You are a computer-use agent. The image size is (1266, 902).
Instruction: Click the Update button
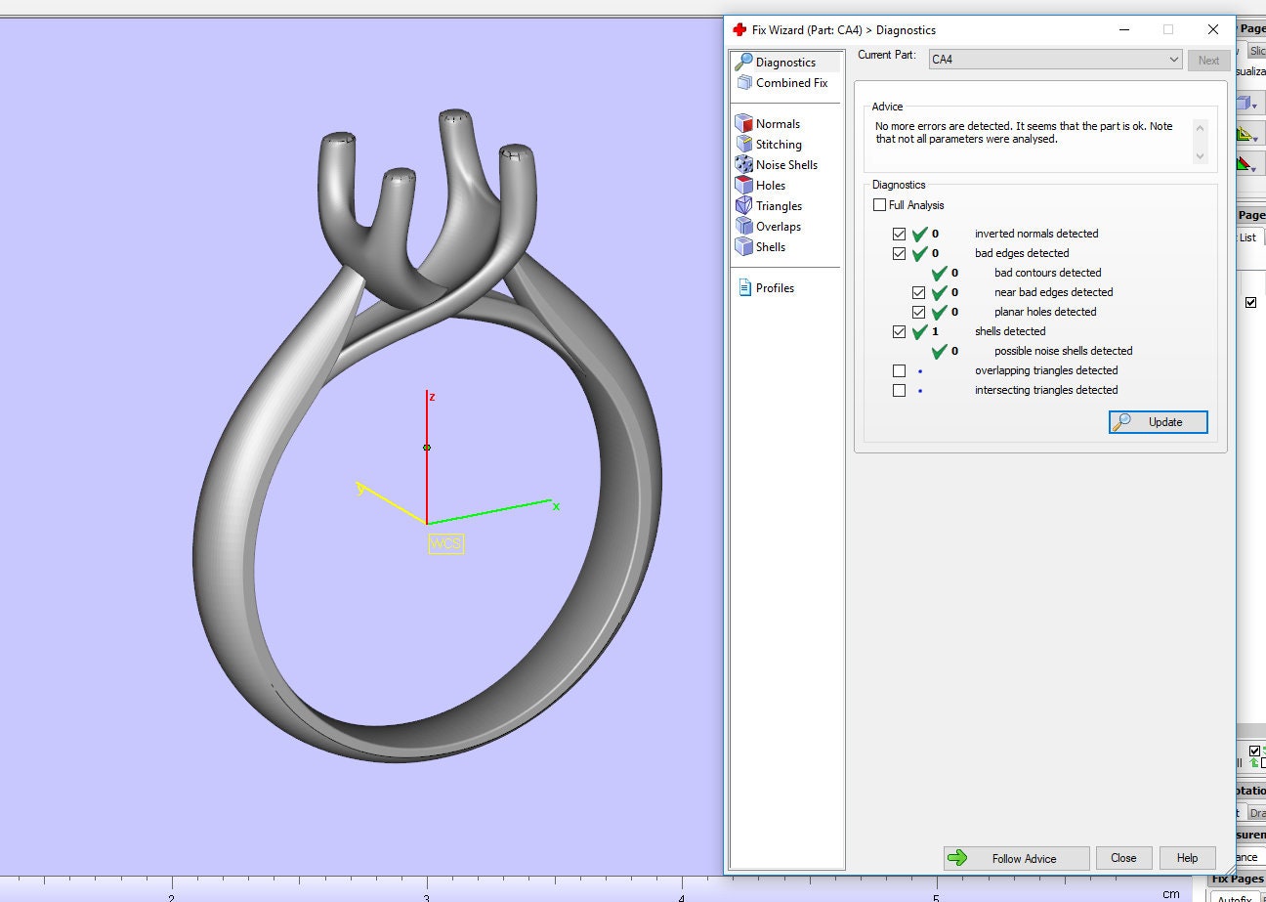1158,421
